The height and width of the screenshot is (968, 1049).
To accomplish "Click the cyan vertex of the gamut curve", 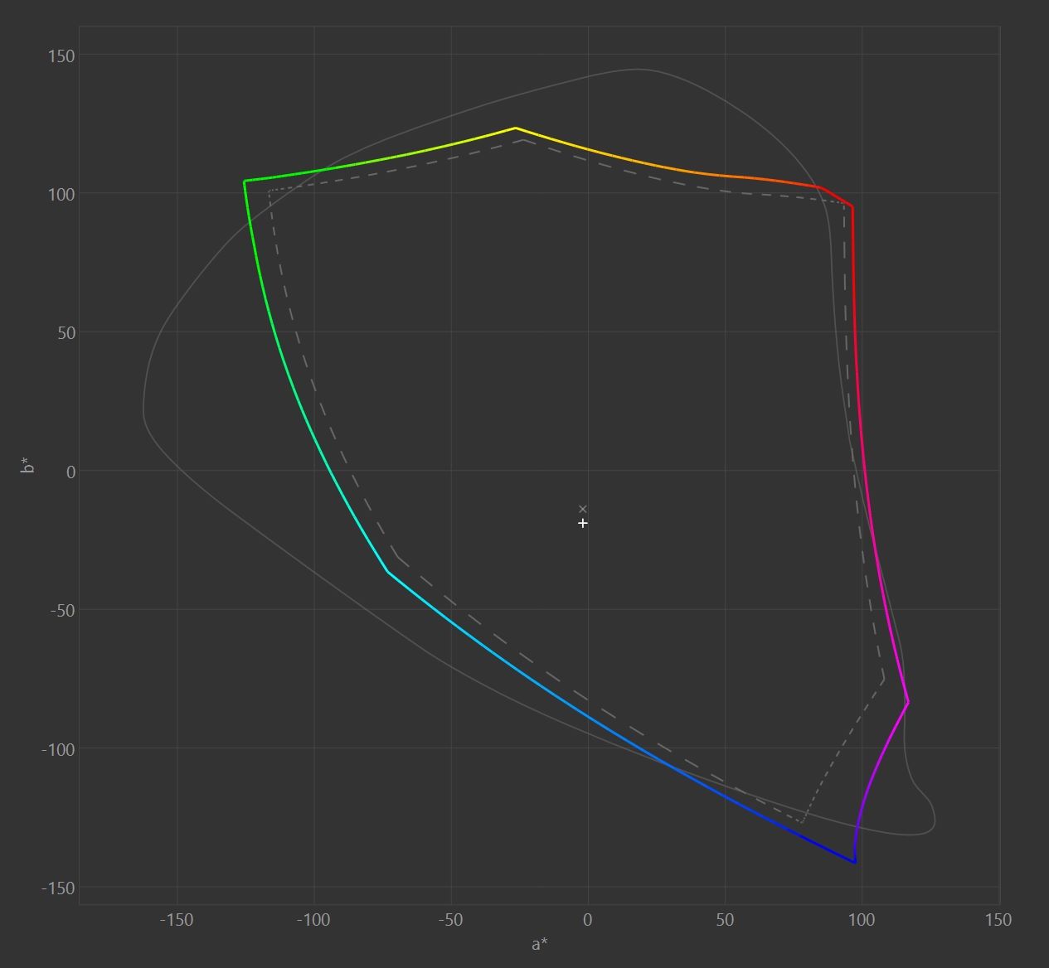I will tap(387, 572).
